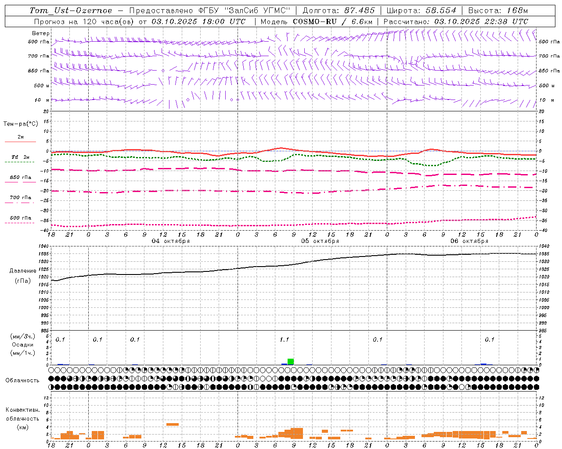Click the '700 гПа' temperature legend entry
The image size is (562, 449).
21,198
